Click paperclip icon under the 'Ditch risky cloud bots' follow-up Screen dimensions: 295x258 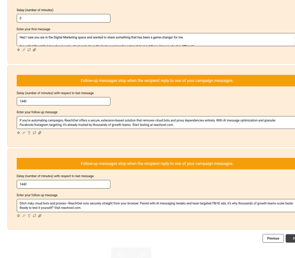click(39, 216)
